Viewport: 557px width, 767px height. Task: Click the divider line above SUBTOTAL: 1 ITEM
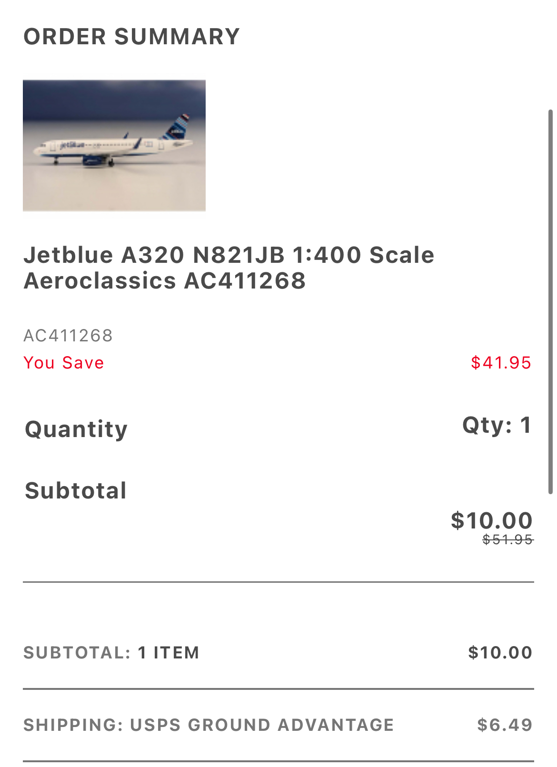coord(278,582)
